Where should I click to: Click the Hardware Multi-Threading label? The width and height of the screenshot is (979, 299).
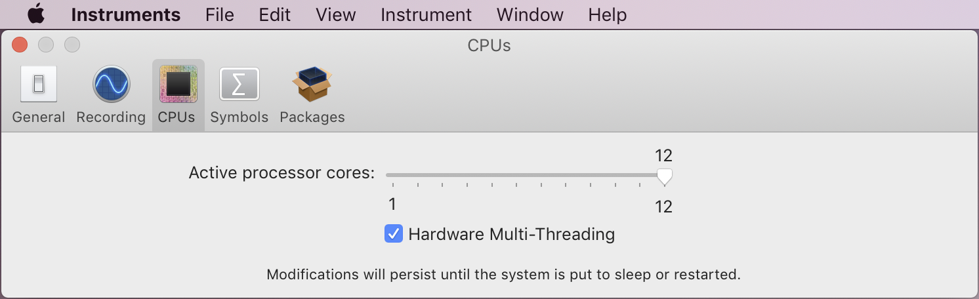point(511,234)
